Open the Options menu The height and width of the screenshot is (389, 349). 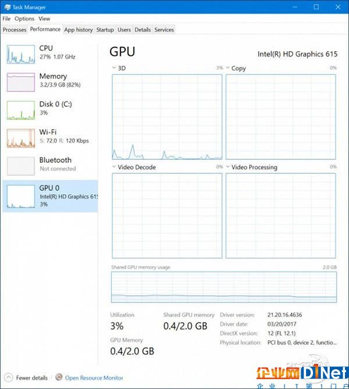pyautogui.click(x=24, y=19)
